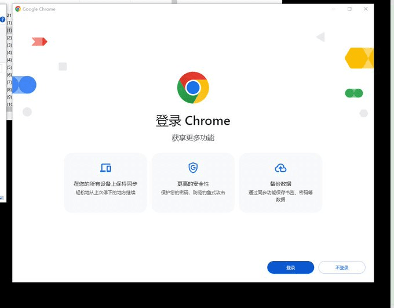The image size is (394, 308).
Task: Choose 不登录 to skip sign-in
Action: [342, 267]
